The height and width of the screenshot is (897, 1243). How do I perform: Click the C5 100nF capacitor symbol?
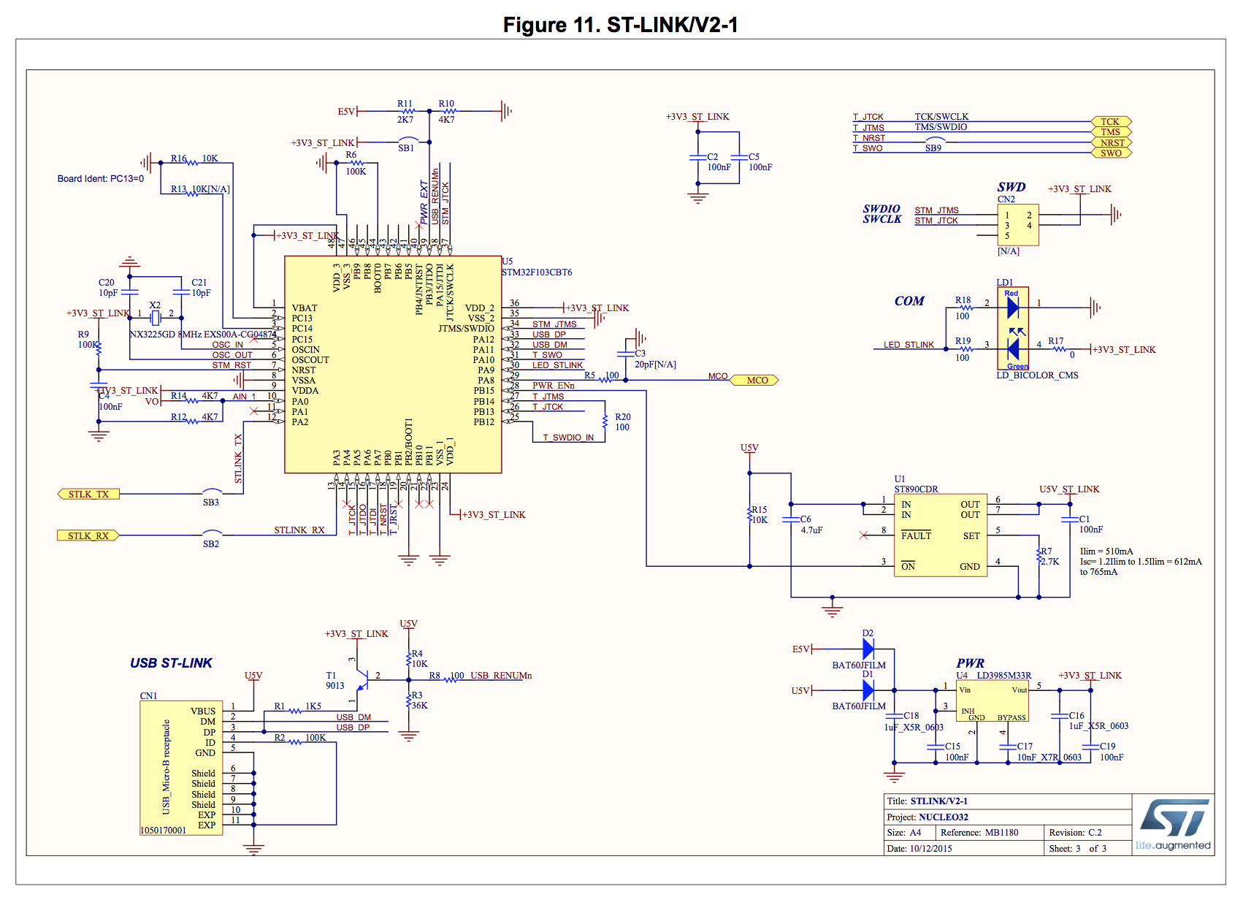coord(739,157)
